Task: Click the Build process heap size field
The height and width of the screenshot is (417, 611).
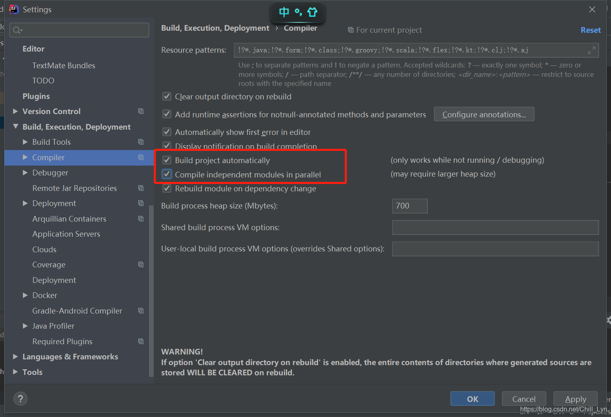Action: (x=410, y=206)
